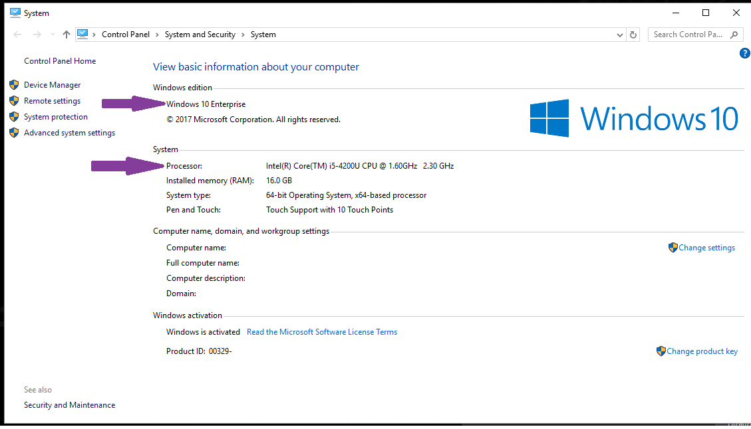Click the View basic information heading

point(255,67)
